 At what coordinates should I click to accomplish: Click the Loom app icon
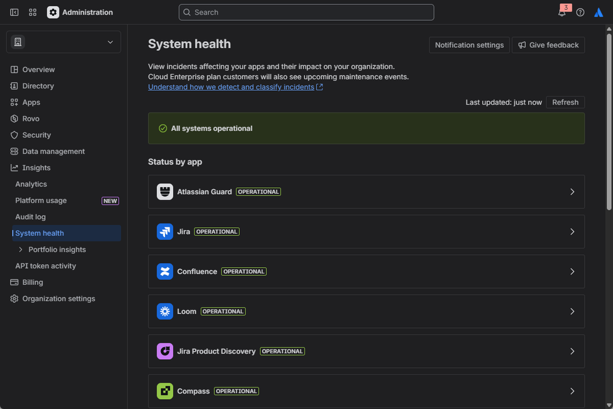point(165,311)
